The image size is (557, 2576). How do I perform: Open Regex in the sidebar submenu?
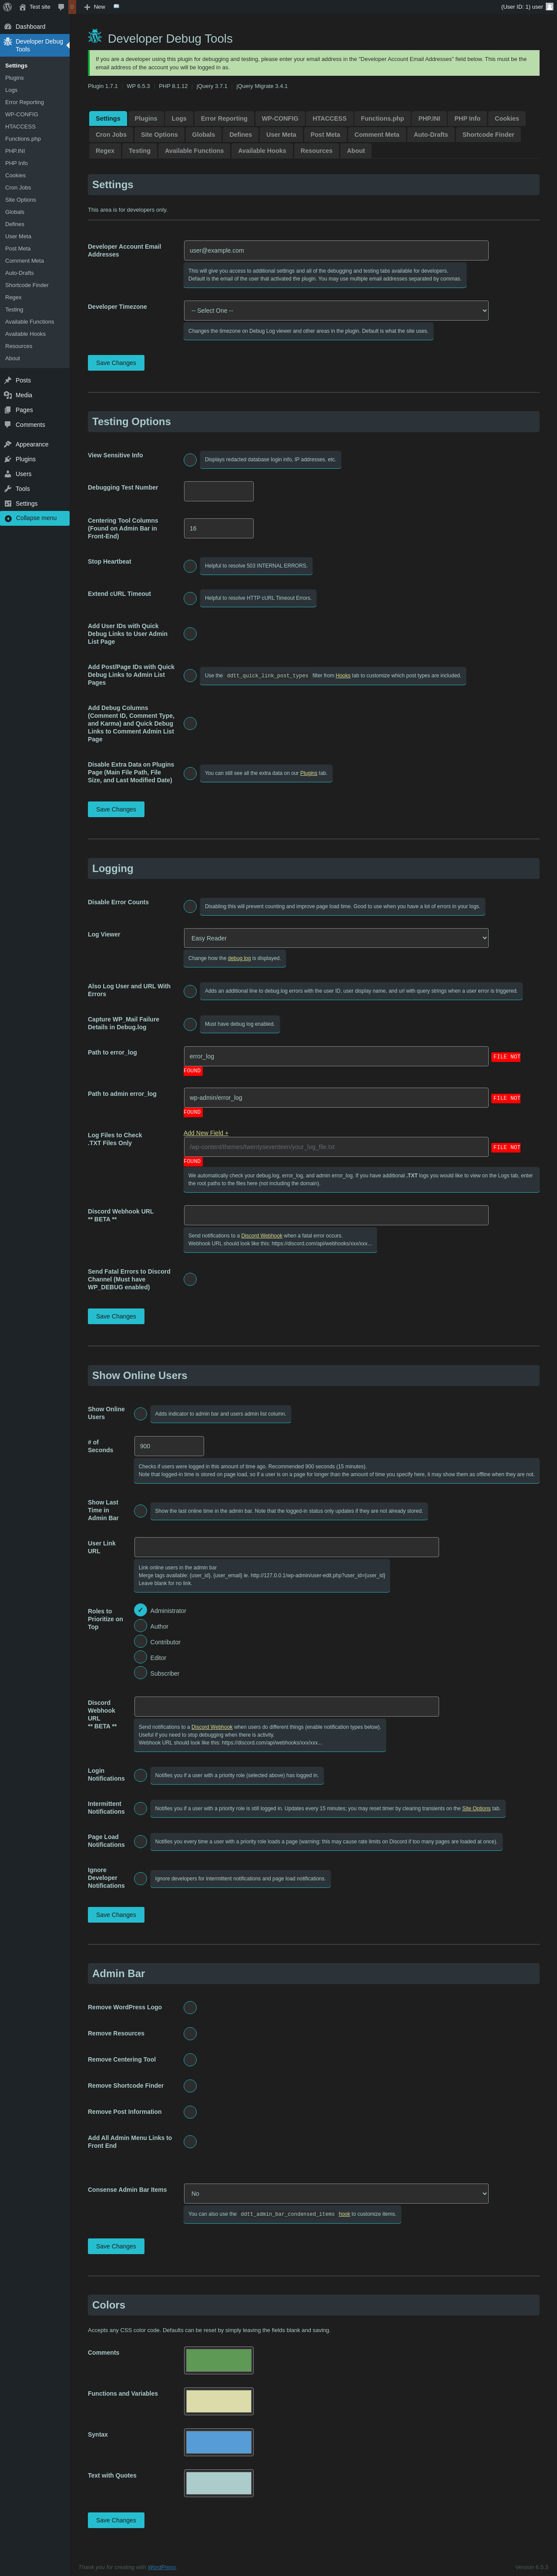click(13, 297)
